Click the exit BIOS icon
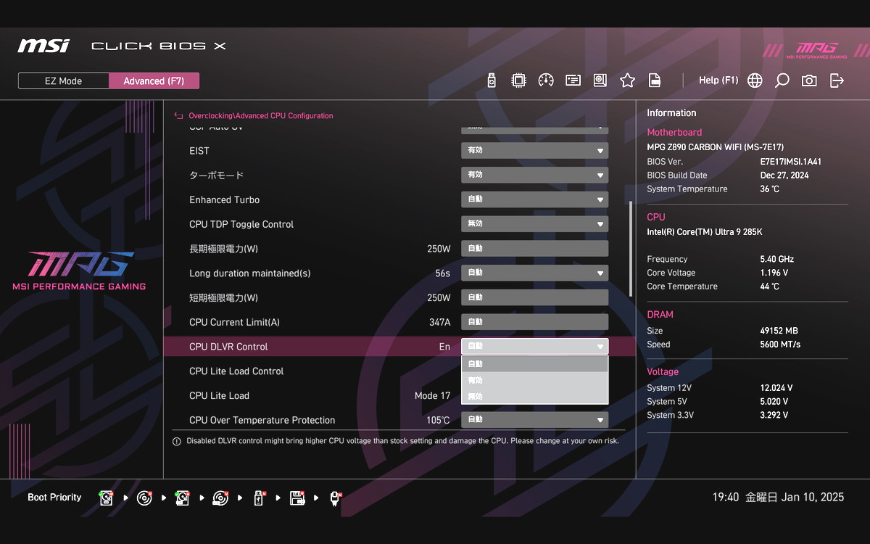Viewport: 870px width, 544px height. click(x=837, y=81)
